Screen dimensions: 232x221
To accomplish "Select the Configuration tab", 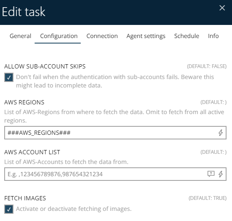I will click(x=59, y=36).
